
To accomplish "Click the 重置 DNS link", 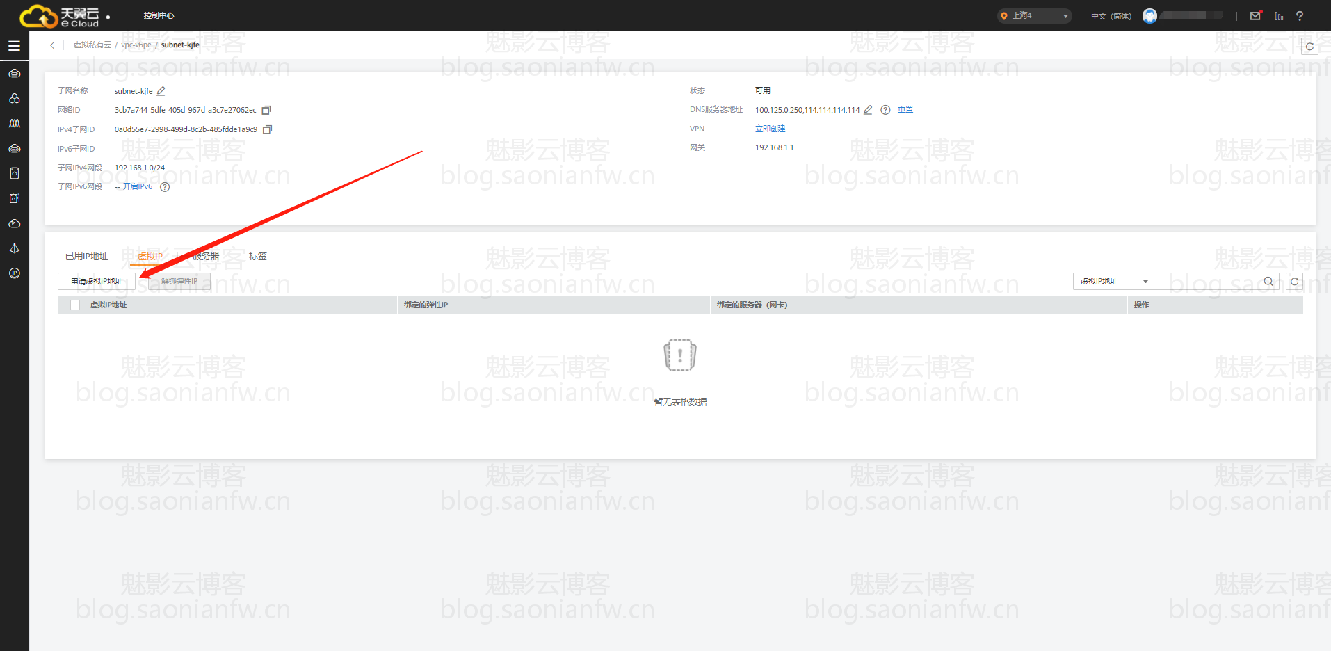I will click(x=905, y=110).
